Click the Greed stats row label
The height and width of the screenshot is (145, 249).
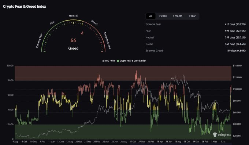(x=149, y=44)
